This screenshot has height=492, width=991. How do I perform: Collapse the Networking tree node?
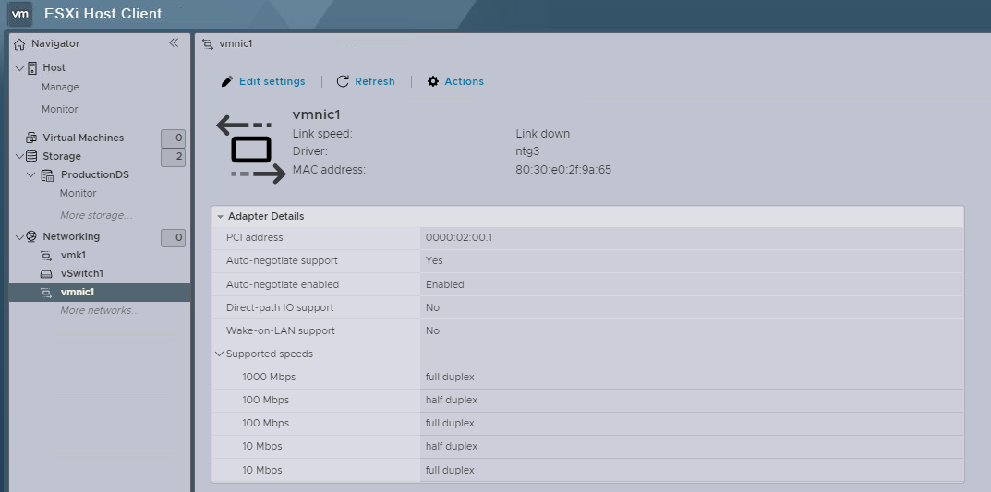click(19, 237)
